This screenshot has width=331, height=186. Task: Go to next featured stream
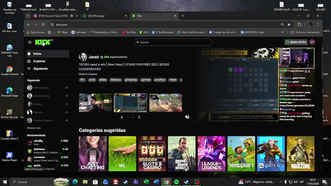[139, 117]
